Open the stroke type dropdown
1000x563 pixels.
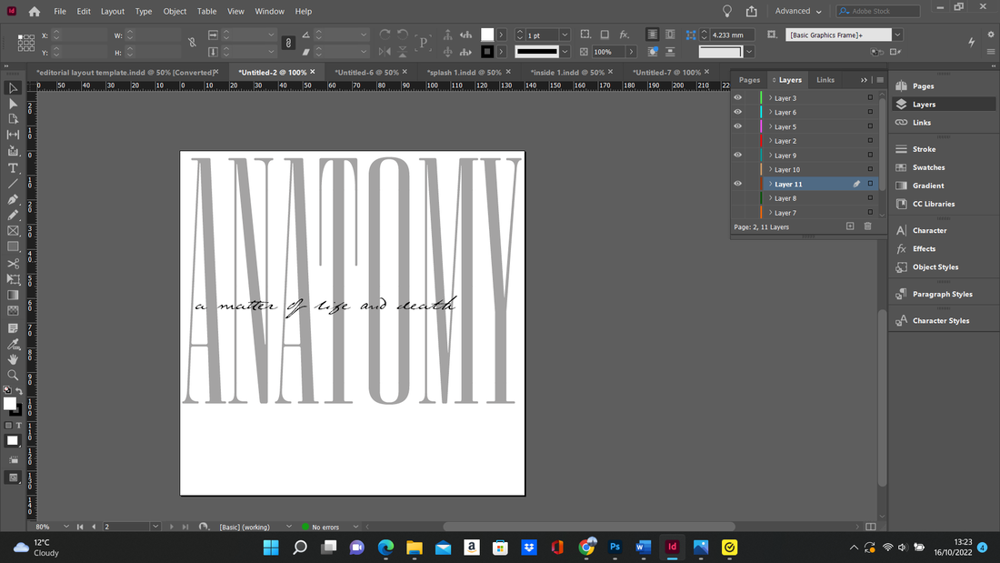(565, 52)
